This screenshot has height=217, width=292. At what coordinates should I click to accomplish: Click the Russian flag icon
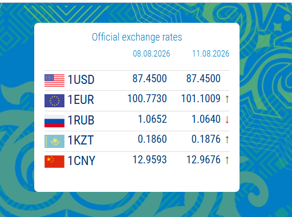click(x=54, y=121)
